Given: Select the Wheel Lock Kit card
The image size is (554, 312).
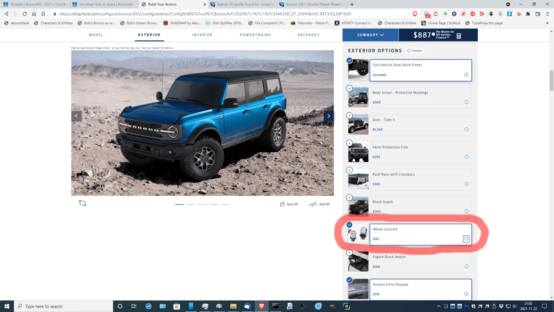Looking at the screenshot, I should (x=420, y=234).
